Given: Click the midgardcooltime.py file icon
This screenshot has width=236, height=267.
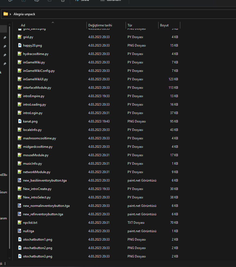Looking at the screenshot, I should tap(20, 146).
